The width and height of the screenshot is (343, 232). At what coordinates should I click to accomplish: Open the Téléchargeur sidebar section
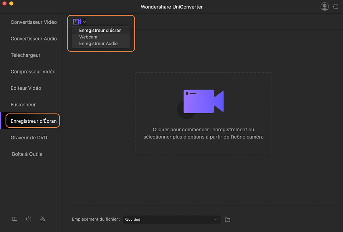pos(25,55)
